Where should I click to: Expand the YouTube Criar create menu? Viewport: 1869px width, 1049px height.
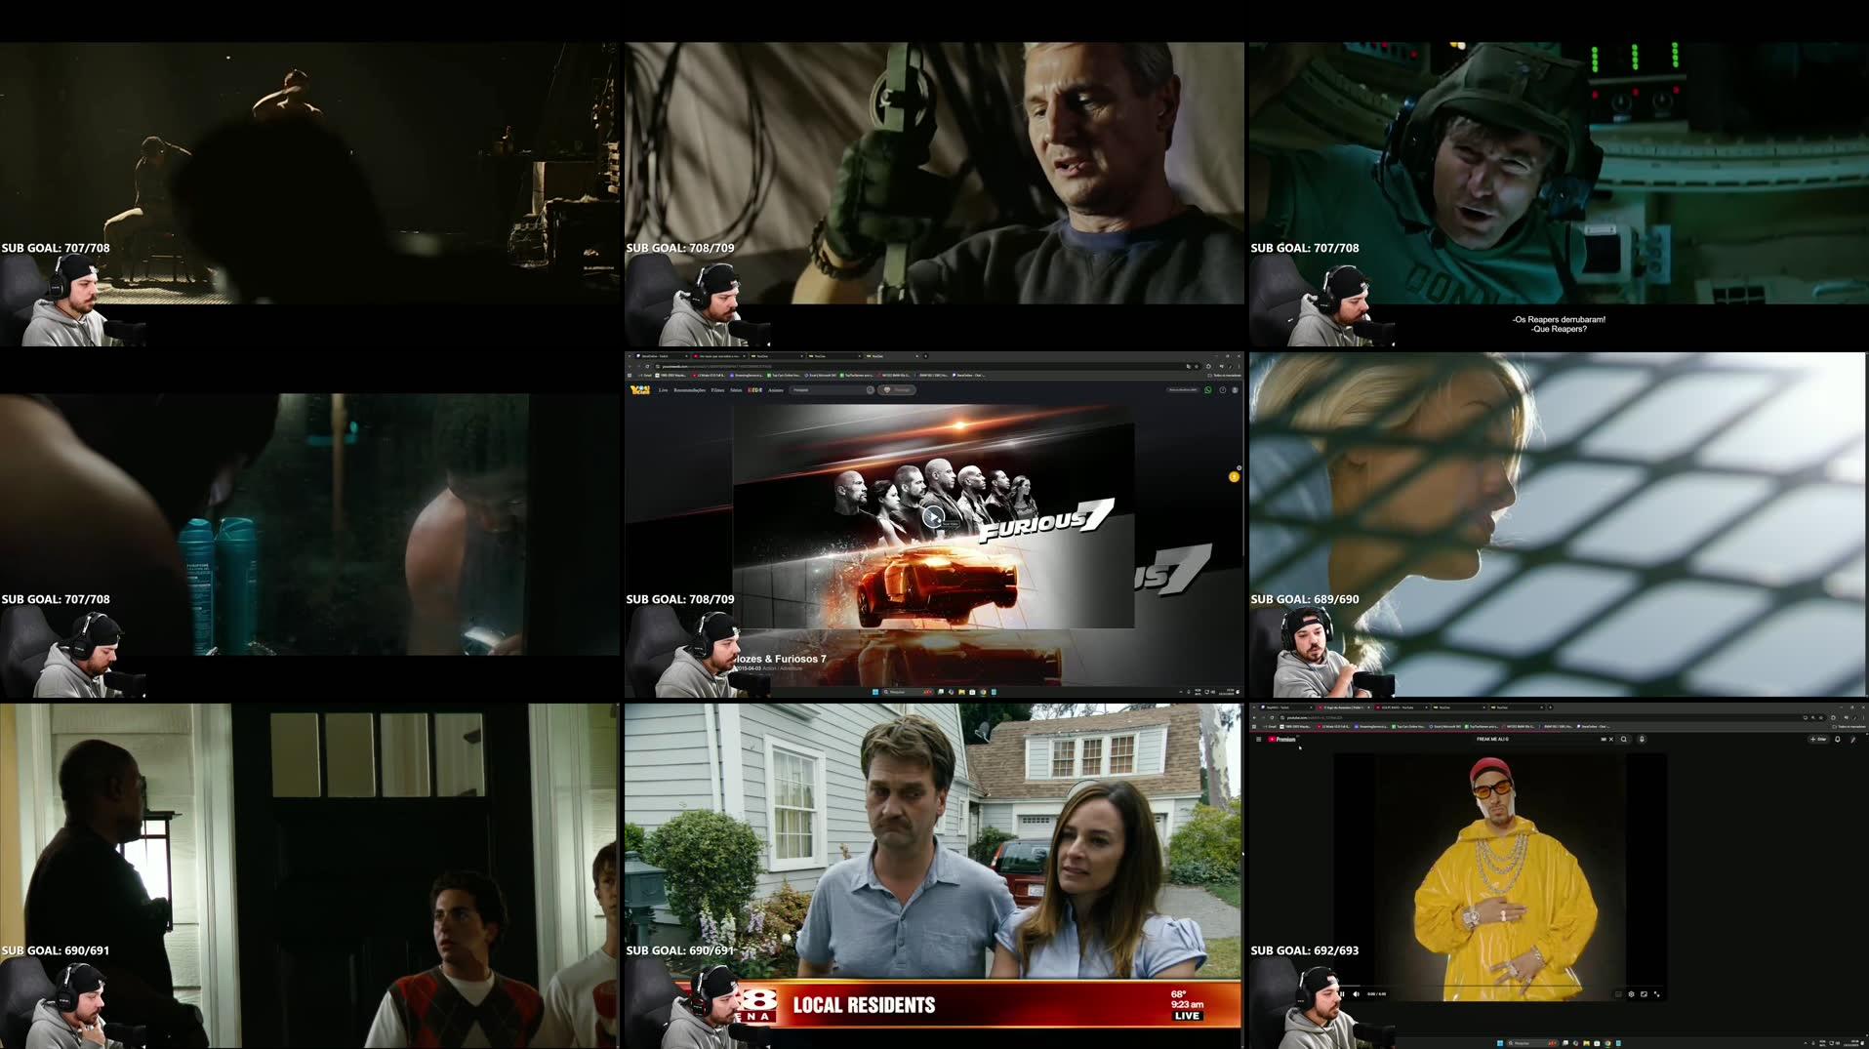(1818, 740)
